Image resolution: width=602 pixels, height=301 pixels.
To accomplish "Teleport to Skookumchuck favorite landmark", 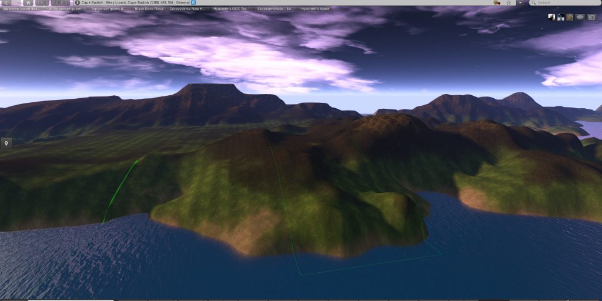I will [276, 9].
